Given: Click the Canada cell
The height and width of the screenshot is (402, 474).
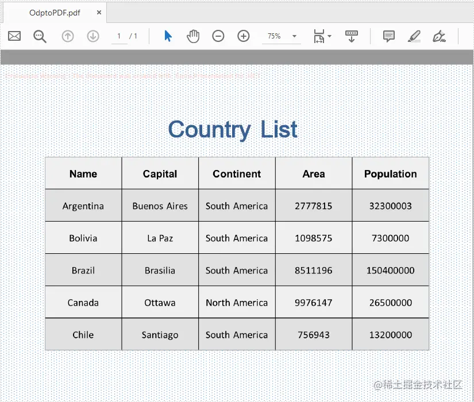Looking at the screenshot, I should (83, 302).
